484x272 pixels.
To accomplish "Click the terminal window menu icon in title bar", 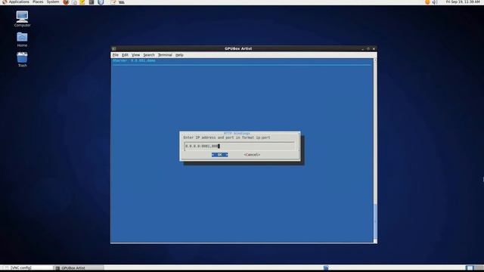I will tap(114, 48).
